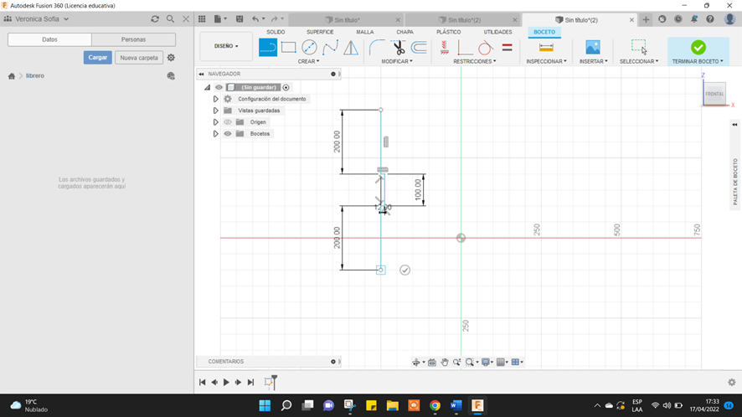Image resolution: width=742 pixels, height=417 pixels.
Task: Expand Configuración del documento node
Action: pos(215,99)
